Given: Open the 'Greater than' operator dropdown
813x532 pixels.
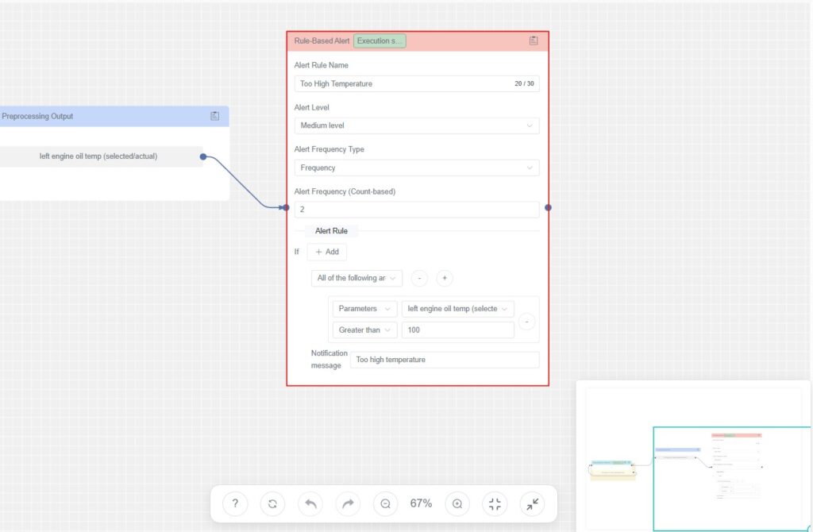Looking at the screenshot, I should tap(364, 330).
